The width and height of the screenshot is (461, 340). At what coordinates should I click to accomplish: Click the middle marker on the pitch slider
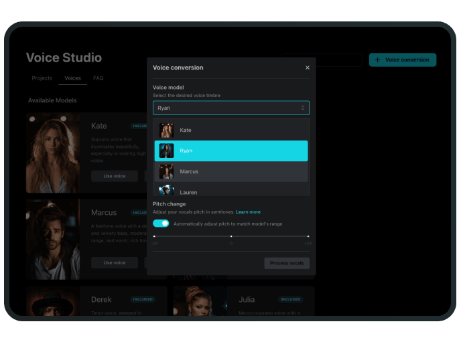(x=231, y=236)
